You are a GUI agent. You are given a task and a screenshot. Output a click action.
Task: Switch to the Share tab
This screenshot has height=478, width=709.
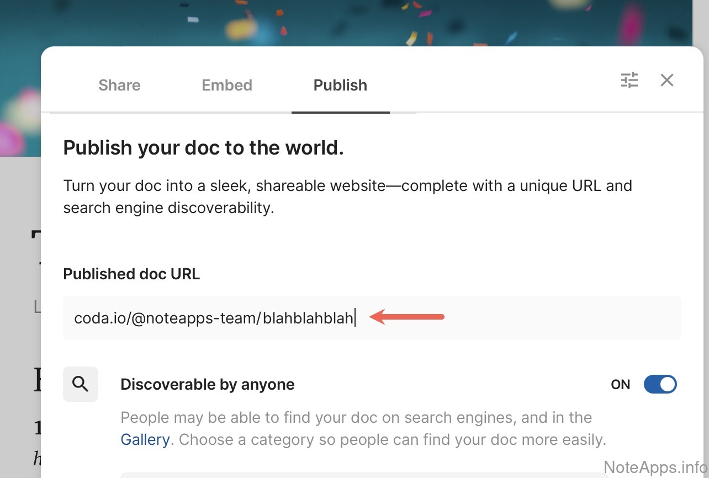point(119,85)
